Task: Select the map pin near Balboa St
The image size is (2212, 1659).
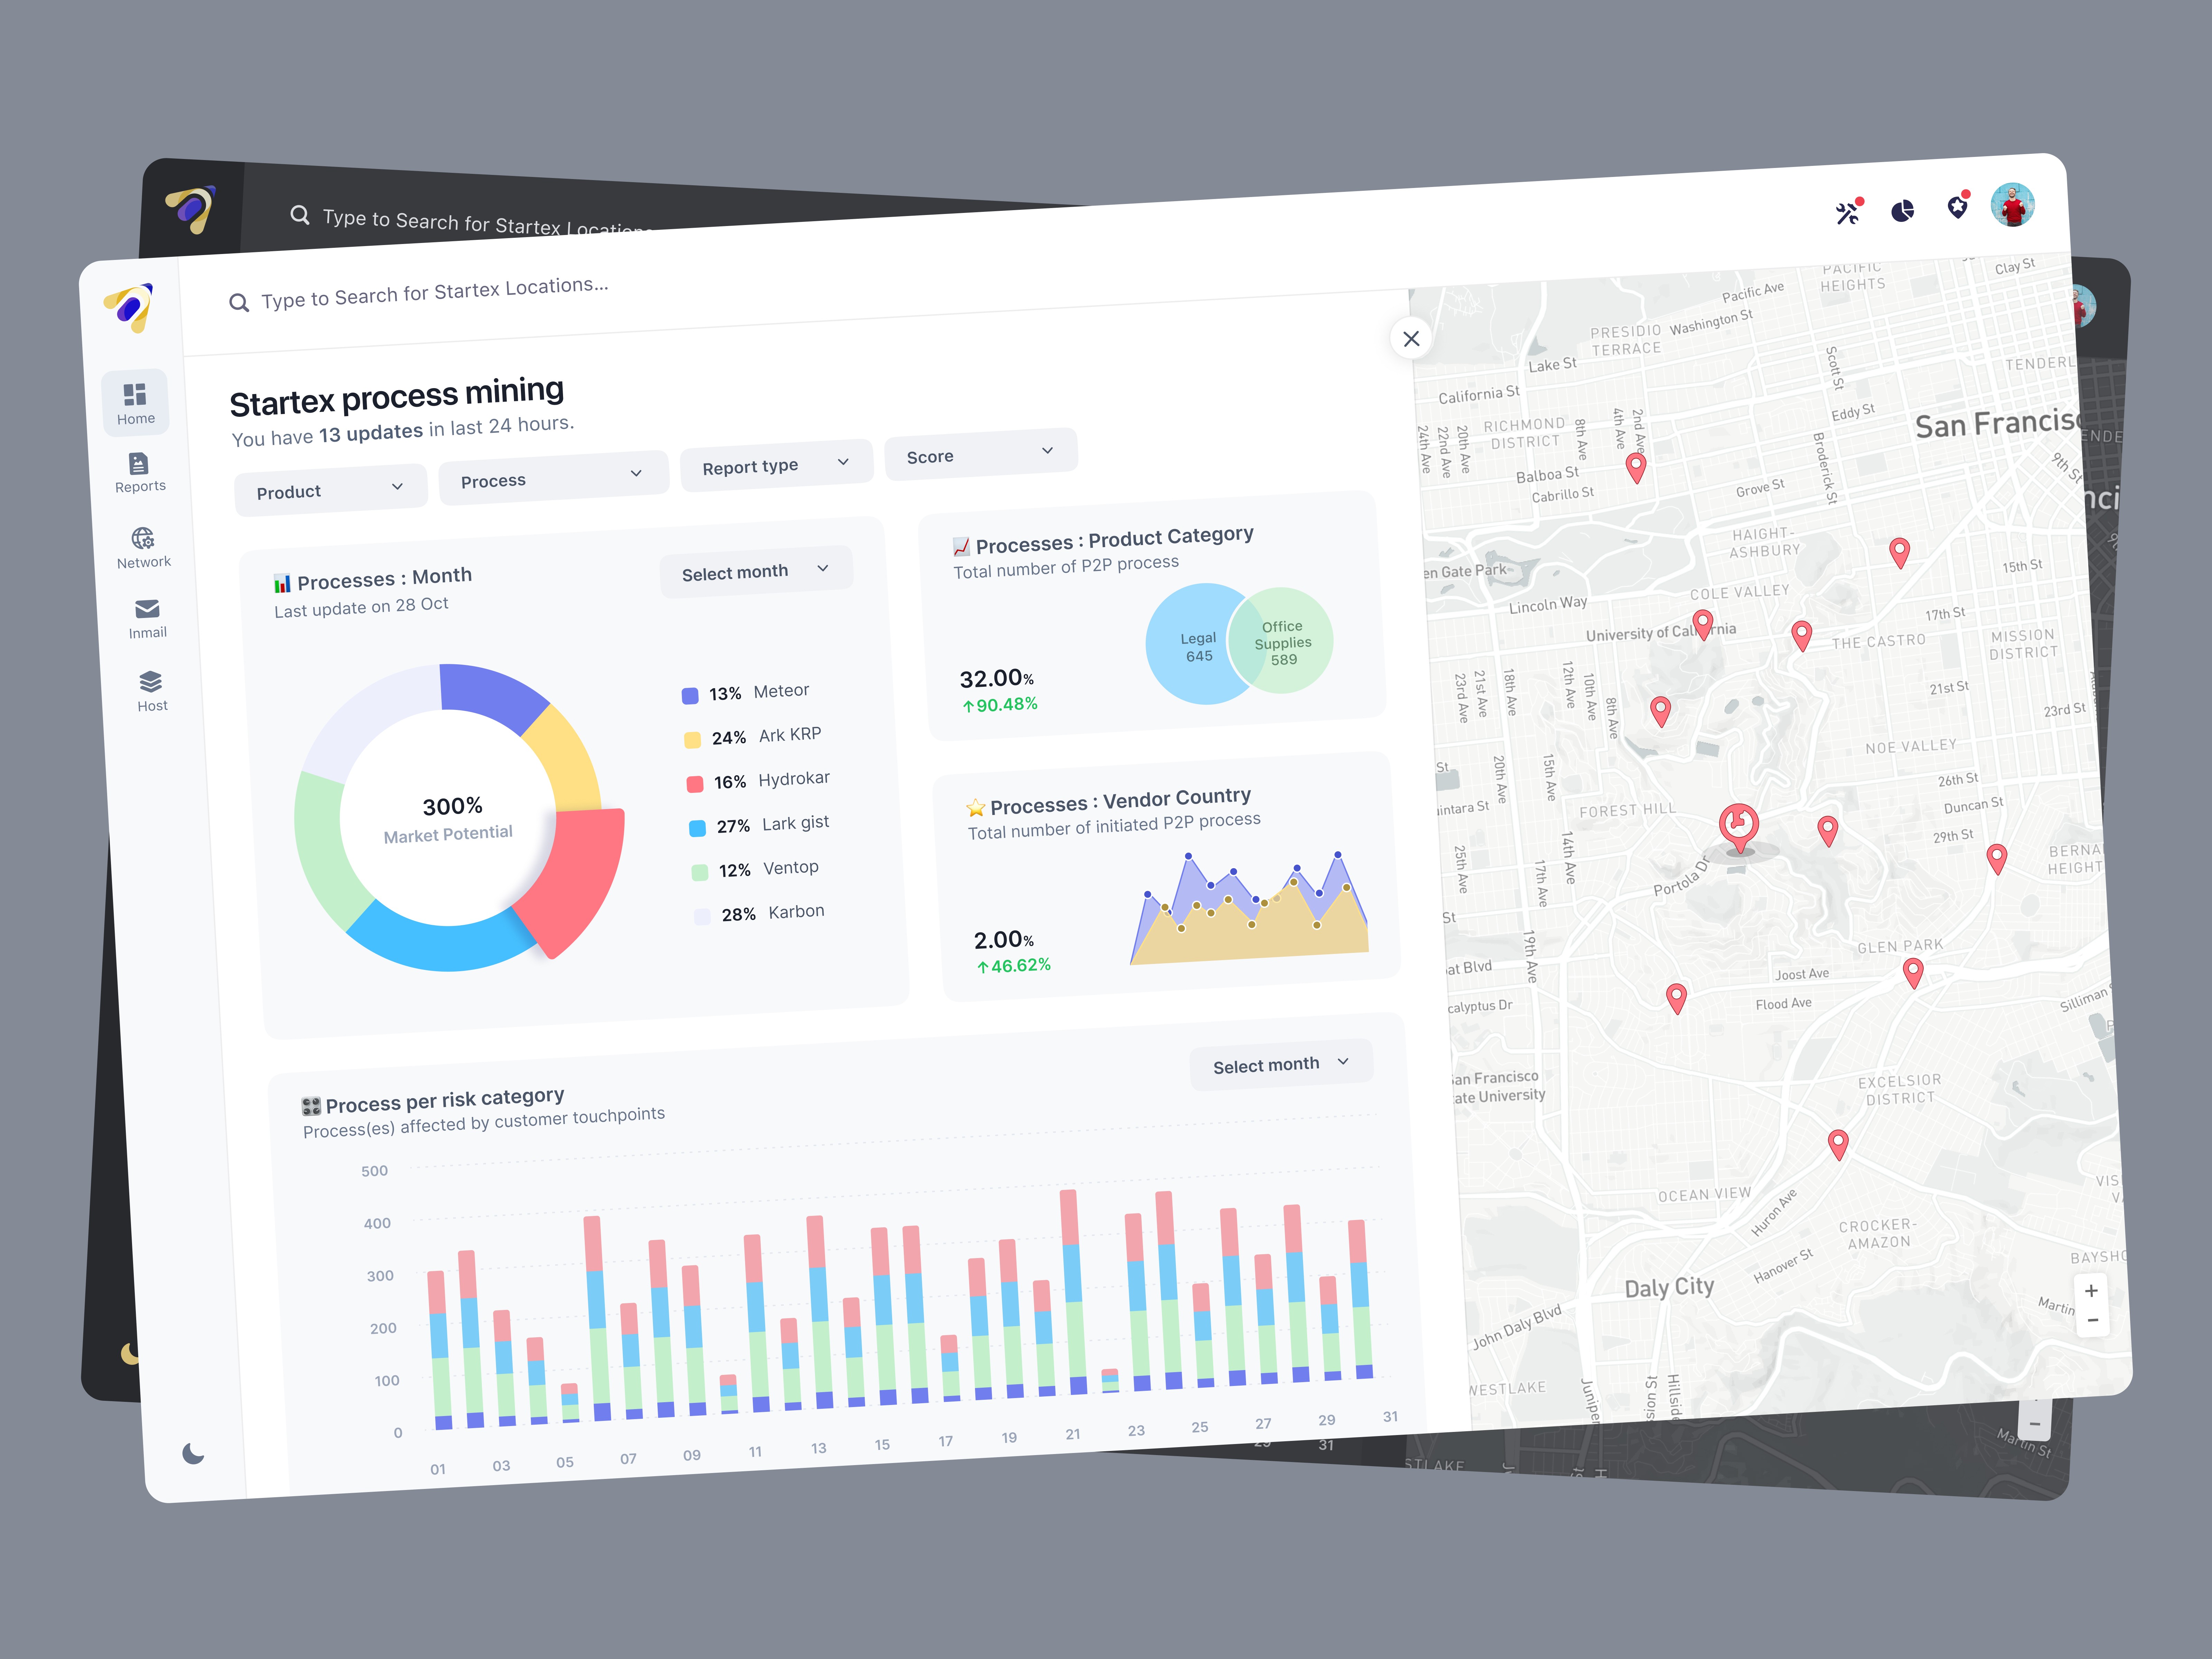Action: pyautogui.click(x=1636, y=468)
